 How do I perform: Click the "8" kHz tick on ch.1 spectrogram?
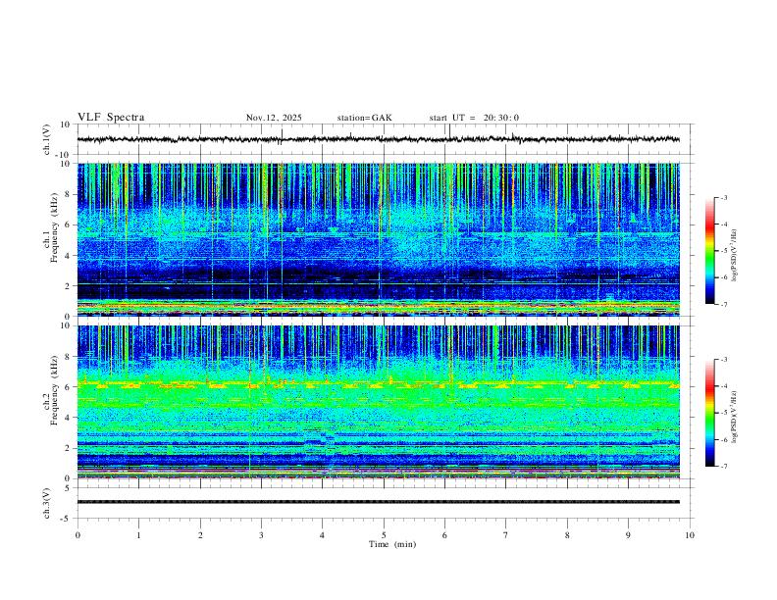(x=68, y=194)
